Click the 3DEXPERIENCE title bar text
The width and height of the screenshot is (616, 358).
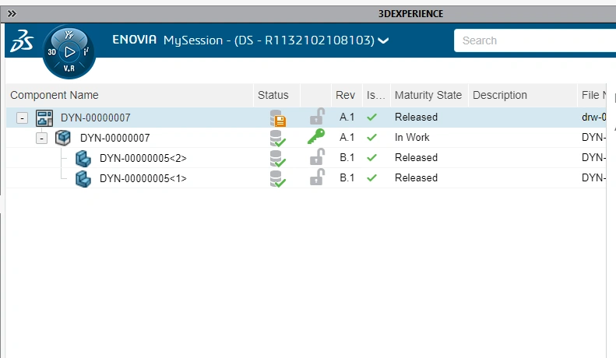[410, 14]
